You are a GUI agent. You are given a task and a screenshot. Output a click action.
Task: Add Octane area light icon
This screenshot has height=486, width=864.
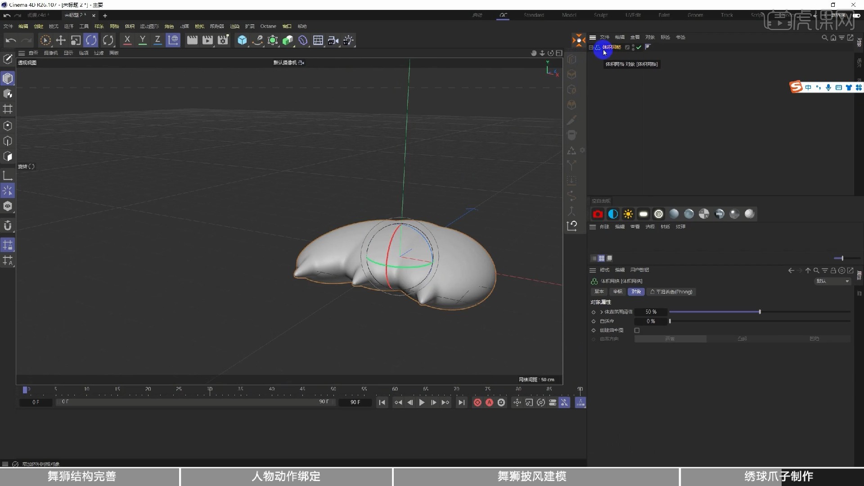point(643,214)
